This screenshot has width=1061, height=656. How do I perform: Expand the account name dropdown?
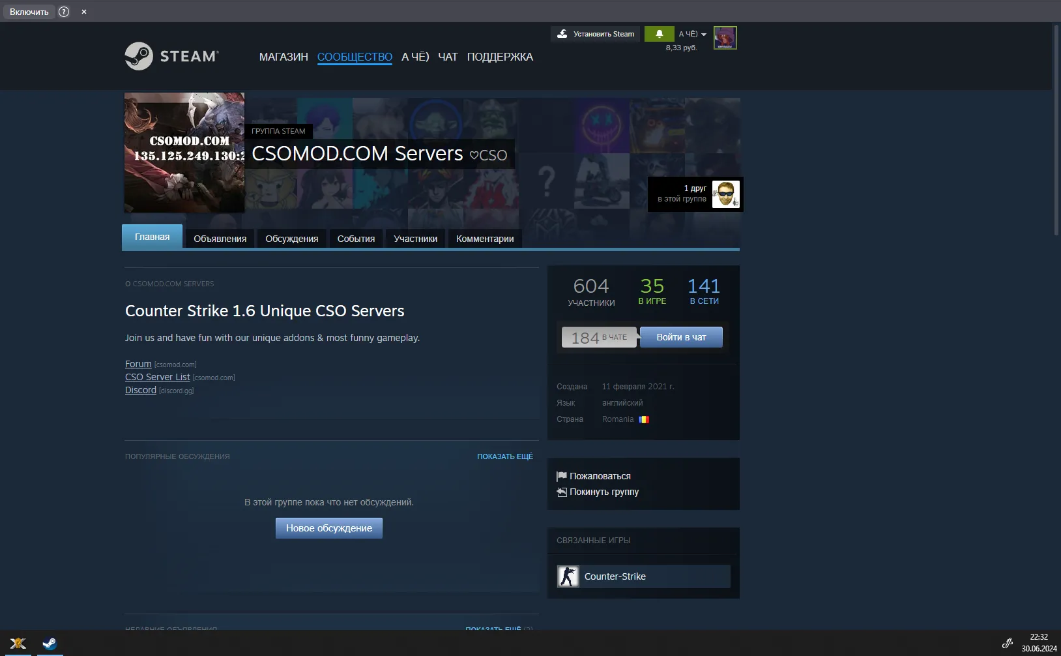click(692, 34)
